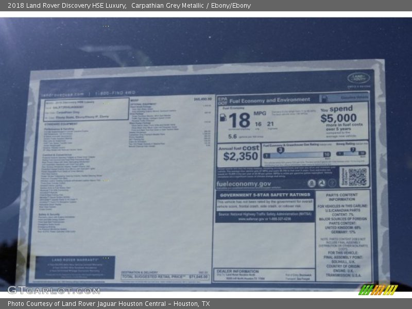Click the Land Rover oval logo on sticker
The height and width of the screenshot is (309, 412).
358,78
